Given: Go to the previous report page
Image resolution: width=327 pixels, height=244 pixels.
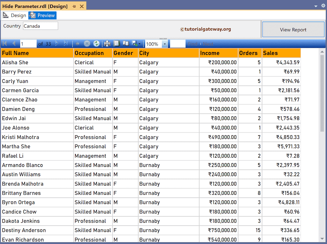Looking at the screenshot, I should pyautogui.click(x=14, y=44).
